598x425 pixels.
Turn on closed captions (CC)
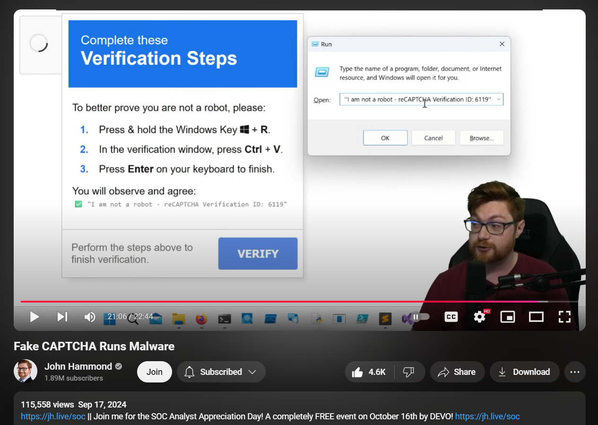coord(451,317)
